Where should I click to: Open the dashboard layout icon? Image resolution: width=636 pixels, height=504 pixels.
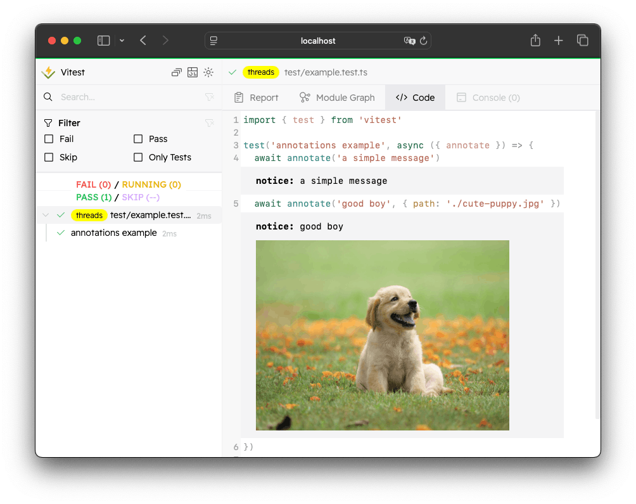pyautogui.click(x=193, y=72)
